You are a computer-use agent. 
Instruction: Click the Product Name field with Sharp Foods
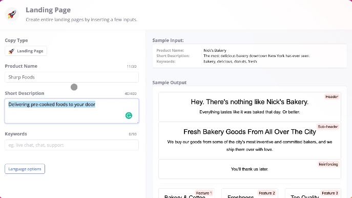point(72,77)
